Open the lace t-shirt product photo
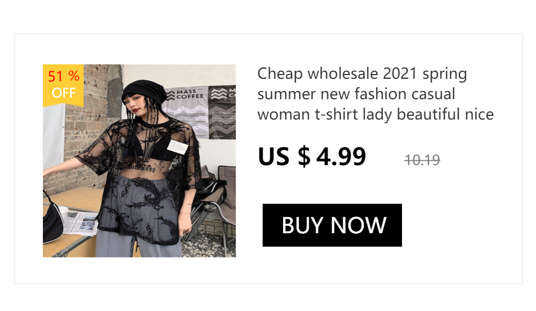The image size is (536, 311). tap(139, 161)
